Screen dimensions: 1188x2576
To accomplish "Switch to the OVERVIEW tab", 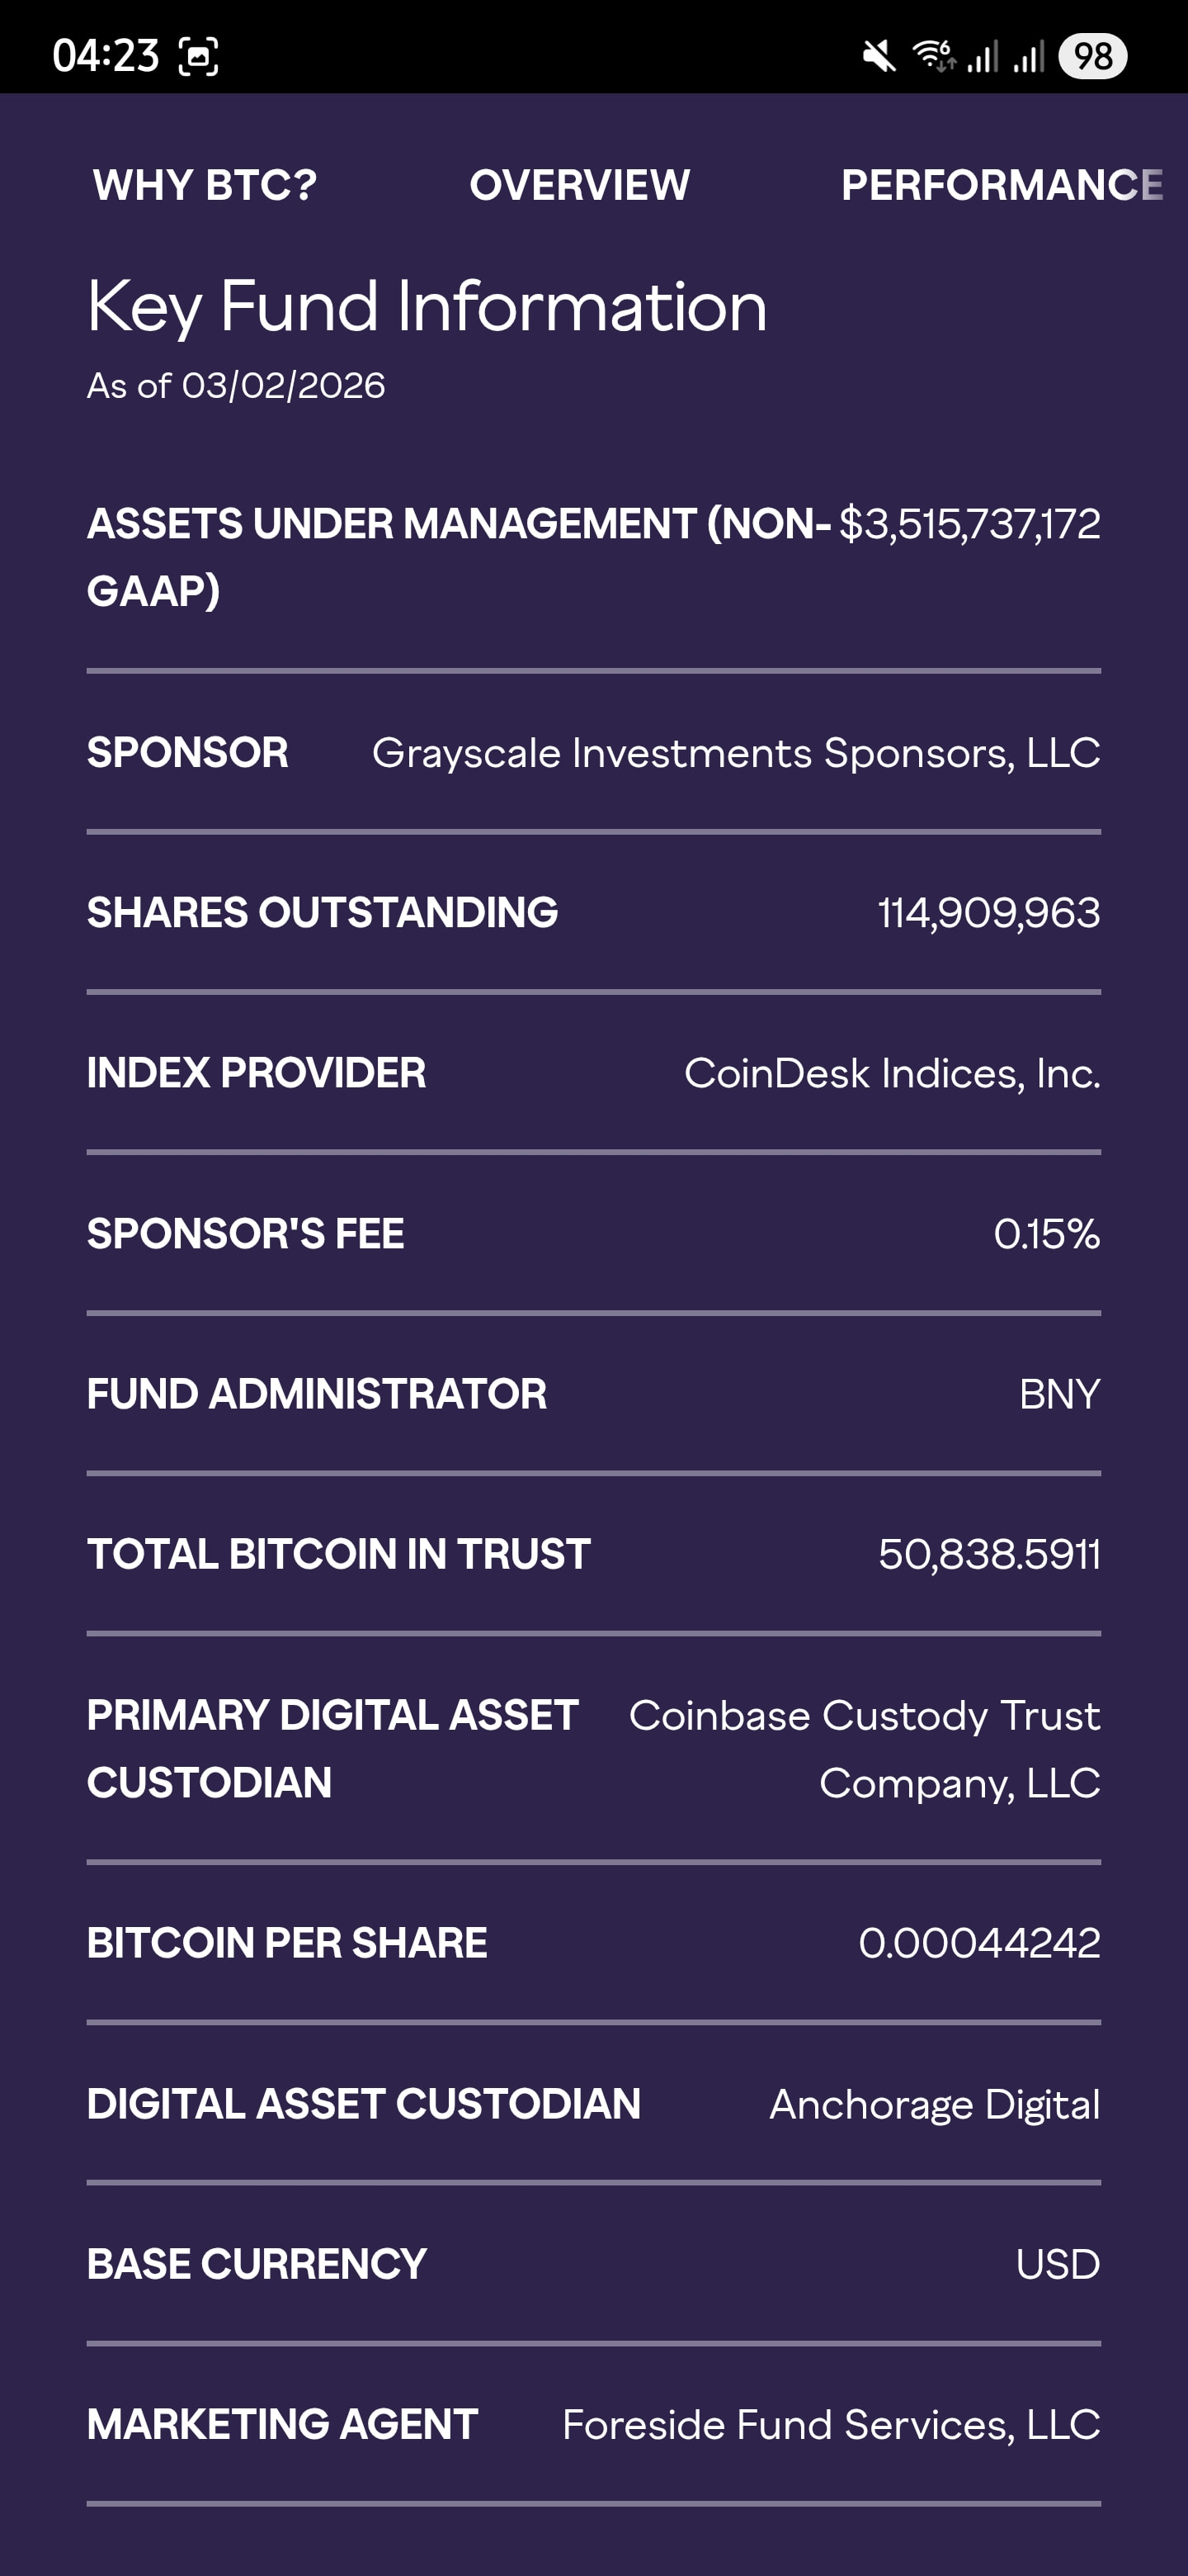I will point(579,185).
